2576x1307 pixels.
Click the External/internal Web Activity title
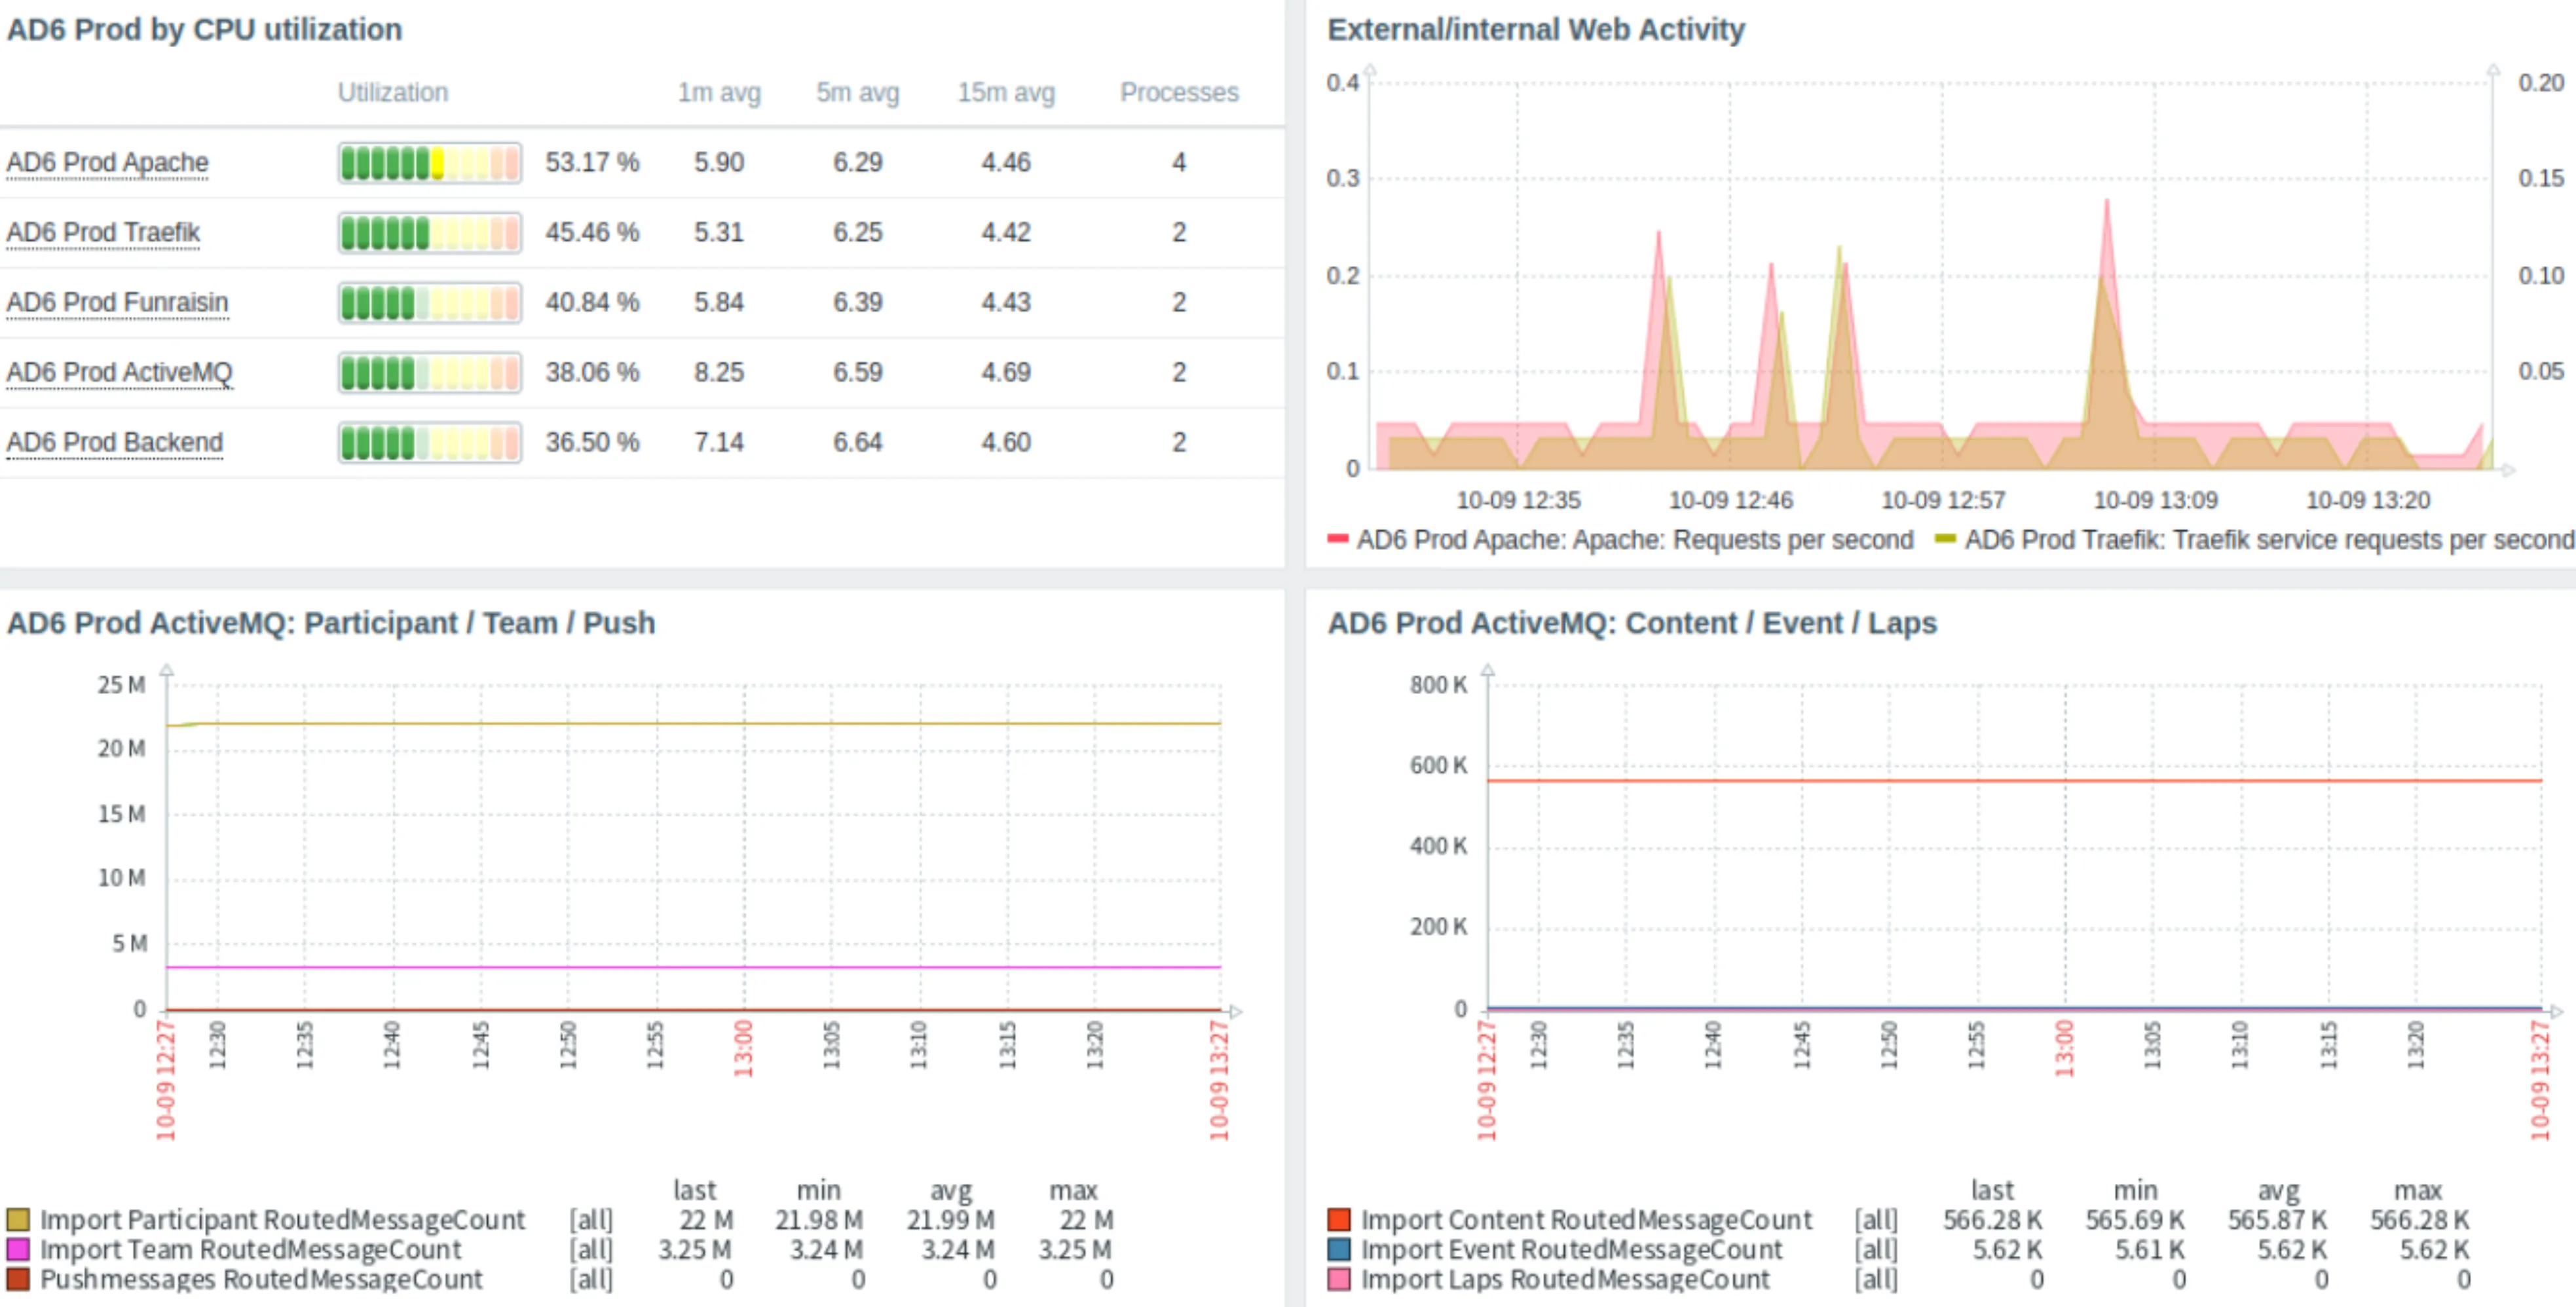tap(1536, 29)
